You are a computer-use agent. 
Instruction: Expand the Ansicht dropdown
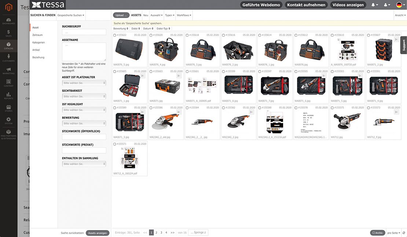click(400, 15)
